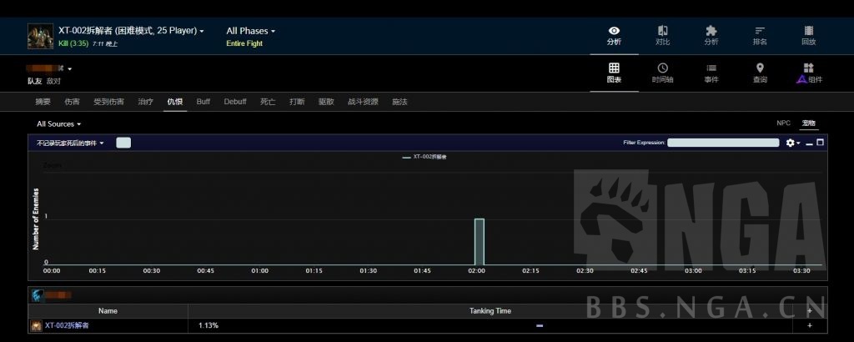Select the 仇恨 tab

[x=175, y=102]
